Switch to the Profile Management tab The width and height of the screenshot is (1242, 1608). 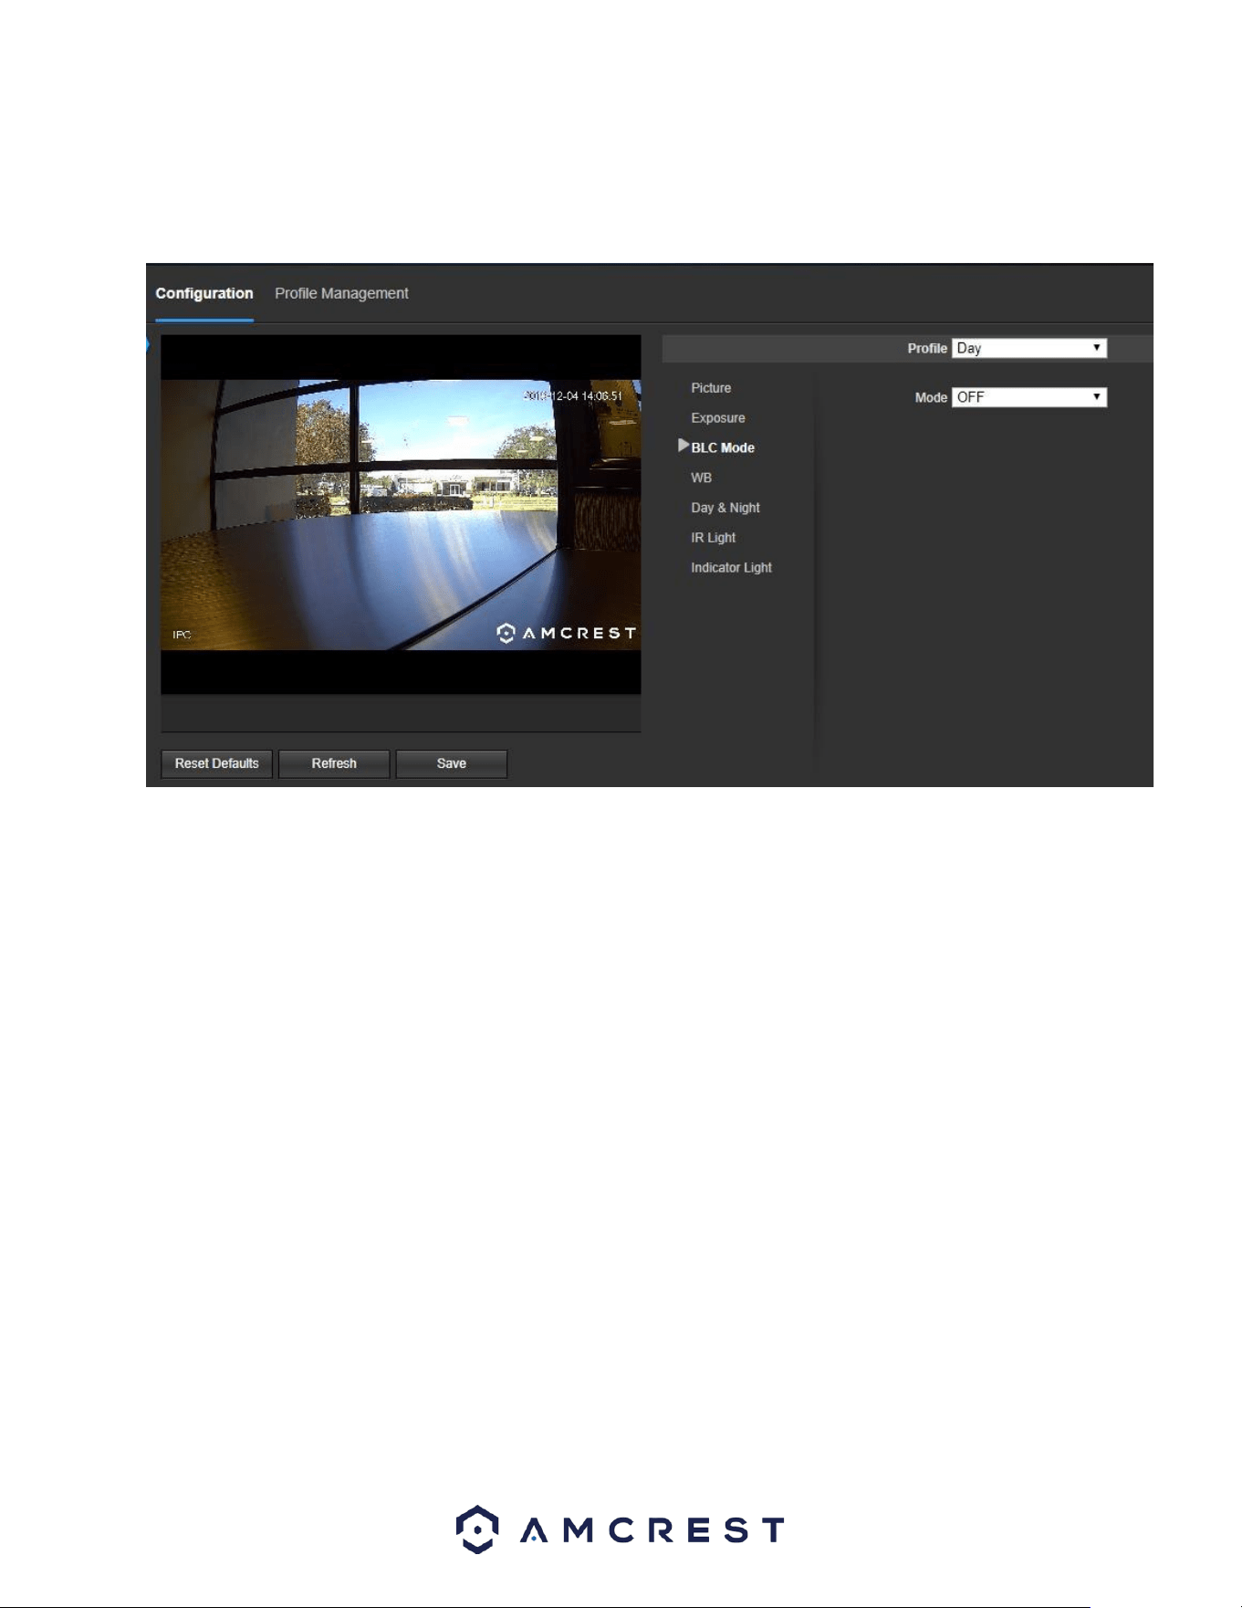pyautogui.click(x=341, y=293)
